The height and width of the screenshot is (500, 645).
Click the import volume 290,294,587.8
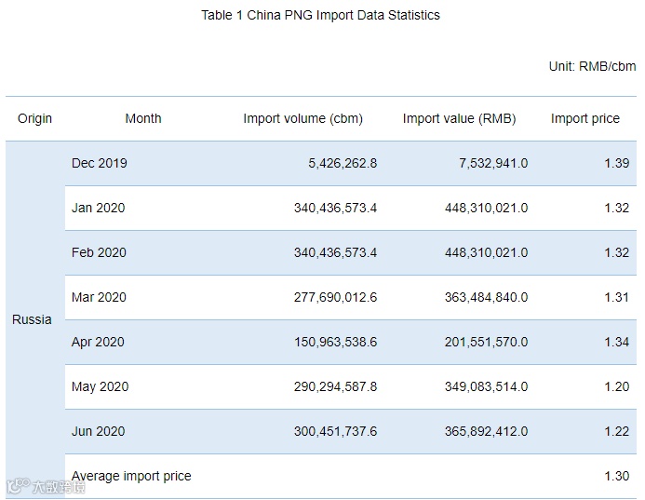pyautogui.click(x=335, y=386)
